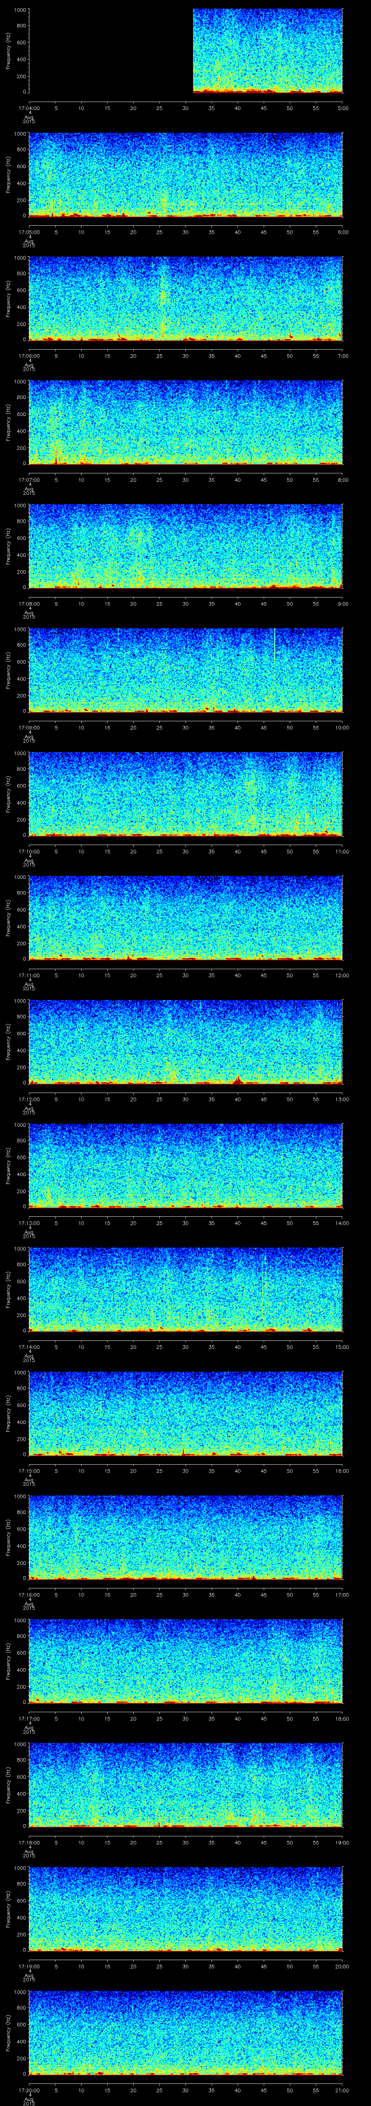
Task: Select the spectrogram panel starting at 17:07:00
Action: click(x=186, y=423)
